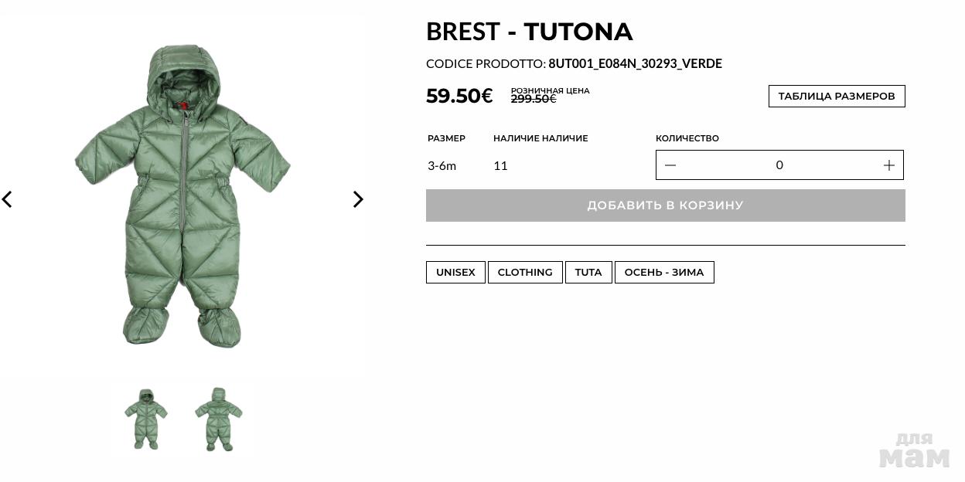Select the 3-6m size

[x=442, y=165]
